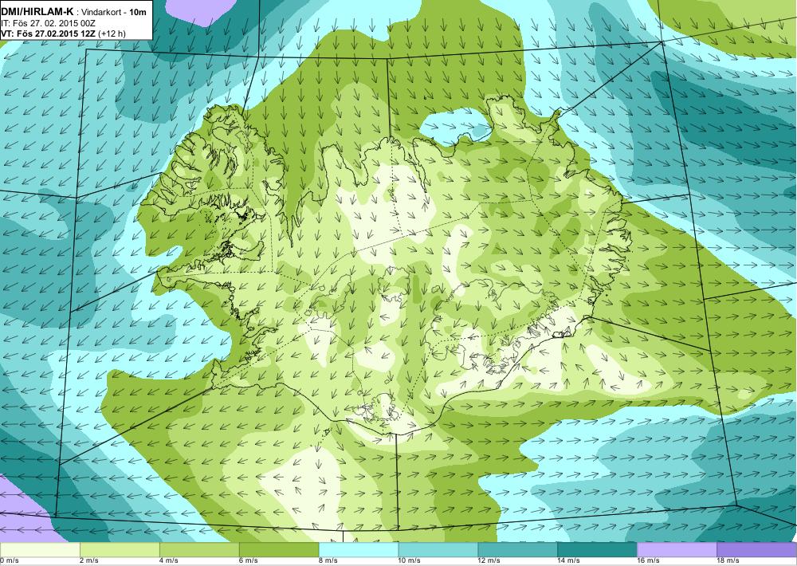
Task: Click the "12 m/s" legend label
Action: [489, 561]
